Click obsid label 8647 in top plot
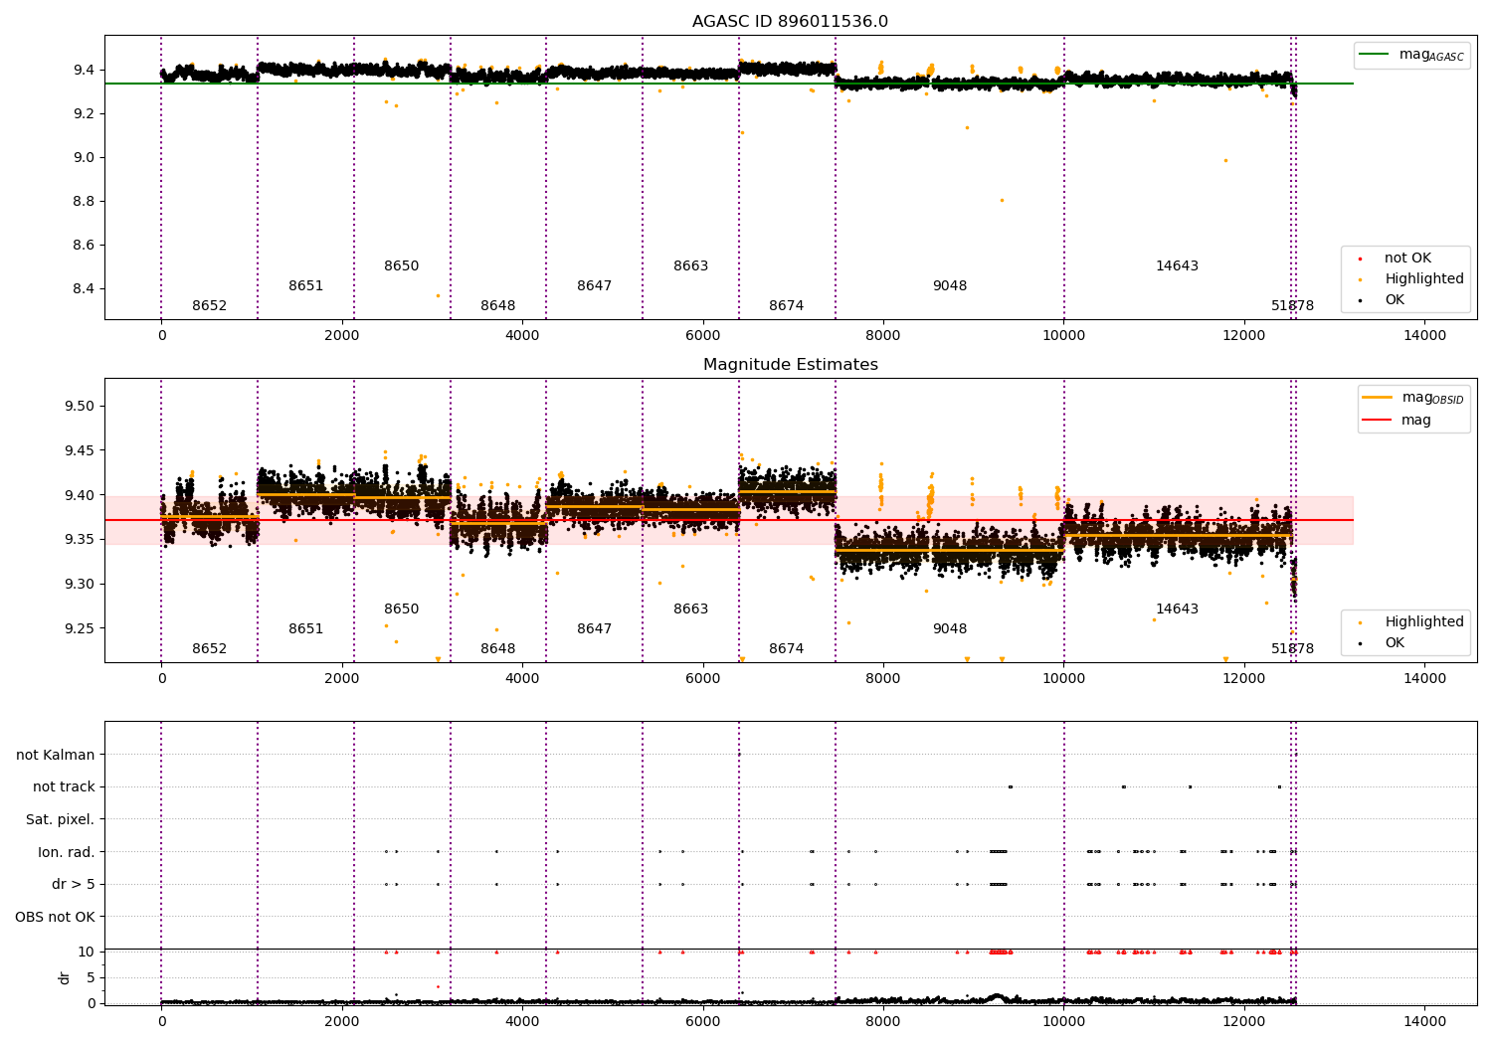 pyautogui.click(x=595, y=286)
